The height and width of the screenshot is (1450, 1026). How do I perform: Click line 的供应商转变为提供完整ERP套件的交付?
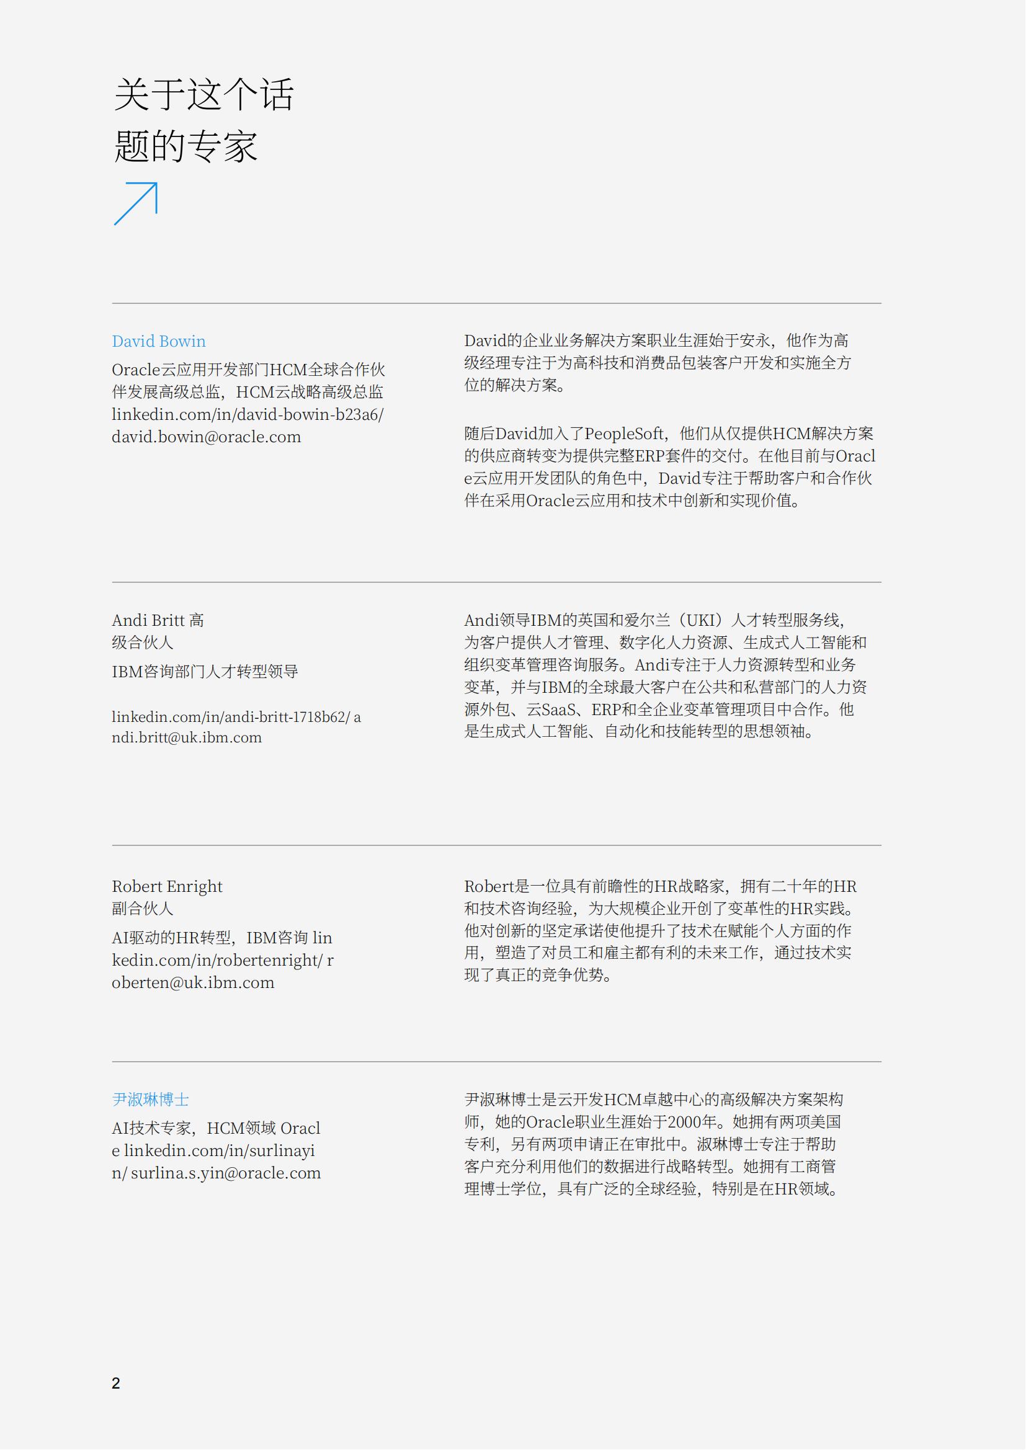point(670,455)
